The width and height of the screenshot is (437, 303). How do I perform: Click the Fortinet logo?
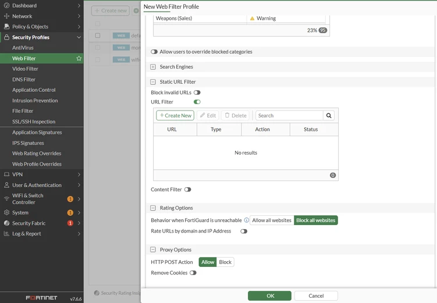[41, 298]
